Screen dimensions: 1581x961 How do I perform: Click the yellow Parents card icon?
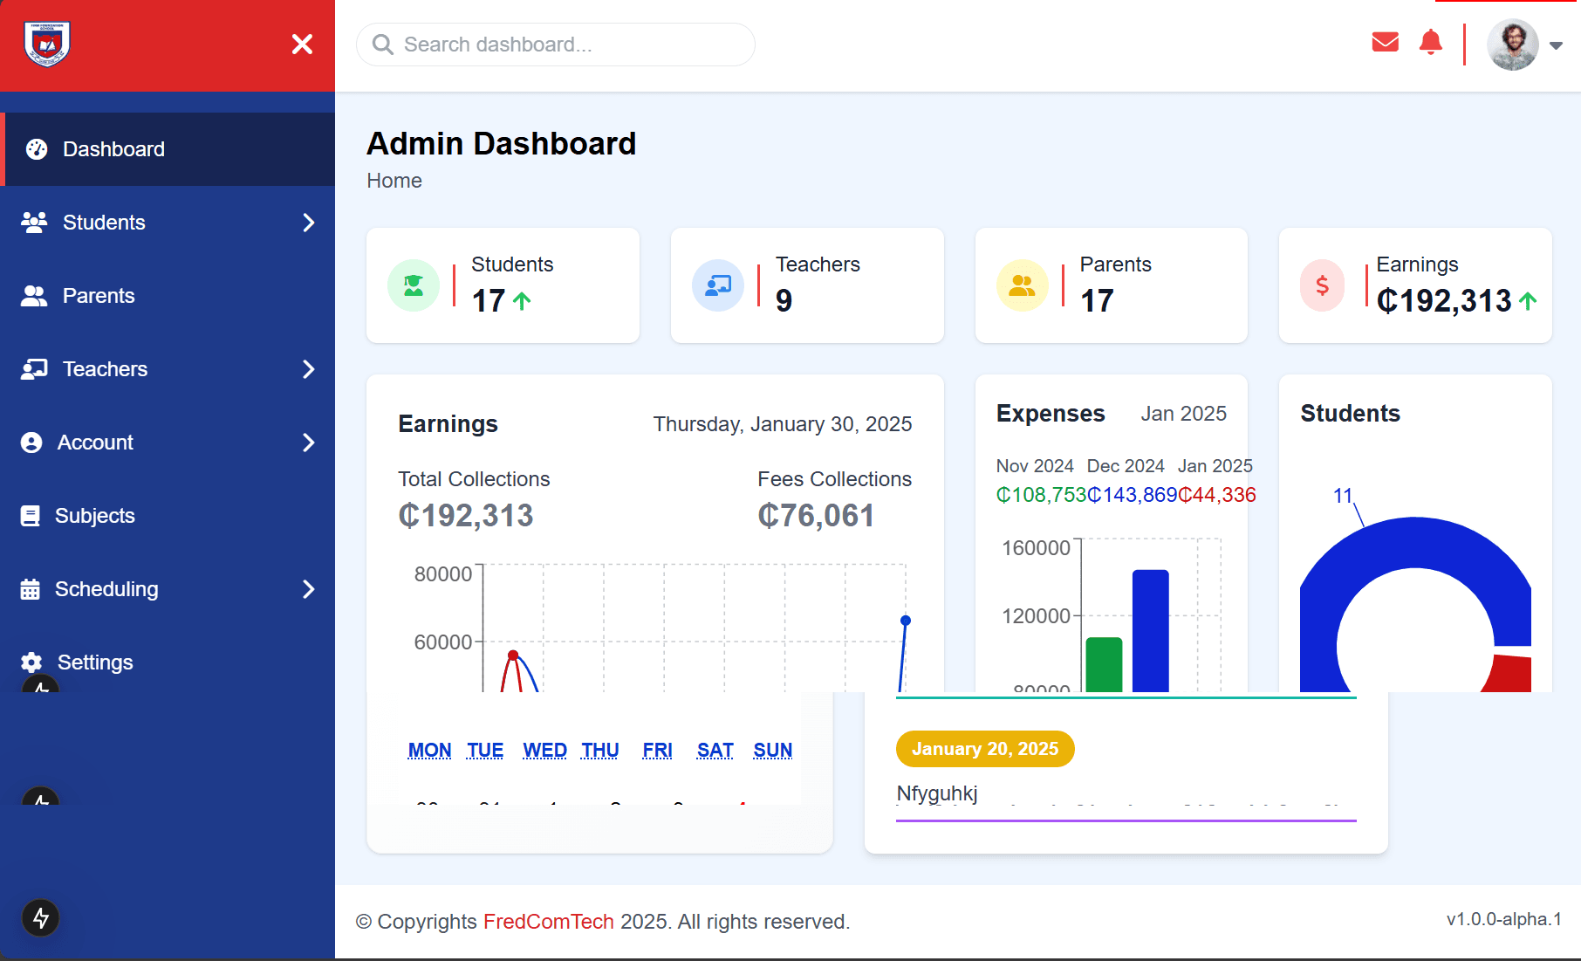pyautogui.click(x=1022, y=285)
